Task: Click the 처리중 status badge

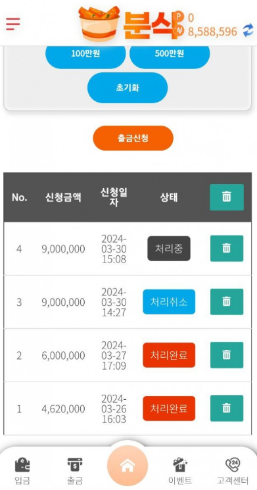Action: pyautogui.click(x=169, y=249)
